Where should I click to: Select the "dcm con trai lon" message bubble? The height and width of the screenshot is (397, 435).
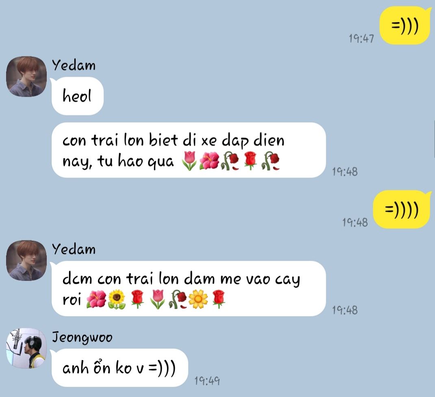[189, 288]
